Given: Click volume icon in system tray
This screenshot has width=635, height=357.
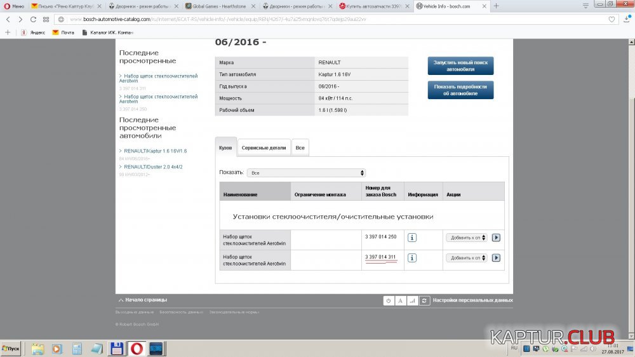Looking at the screenshot, I should coord(593,349).
